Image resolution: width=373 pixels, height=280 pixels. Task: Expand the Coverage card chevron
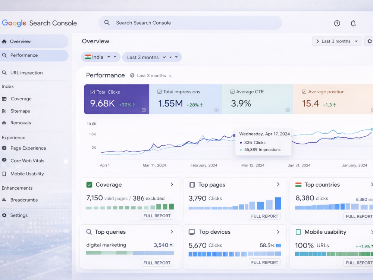172,184
